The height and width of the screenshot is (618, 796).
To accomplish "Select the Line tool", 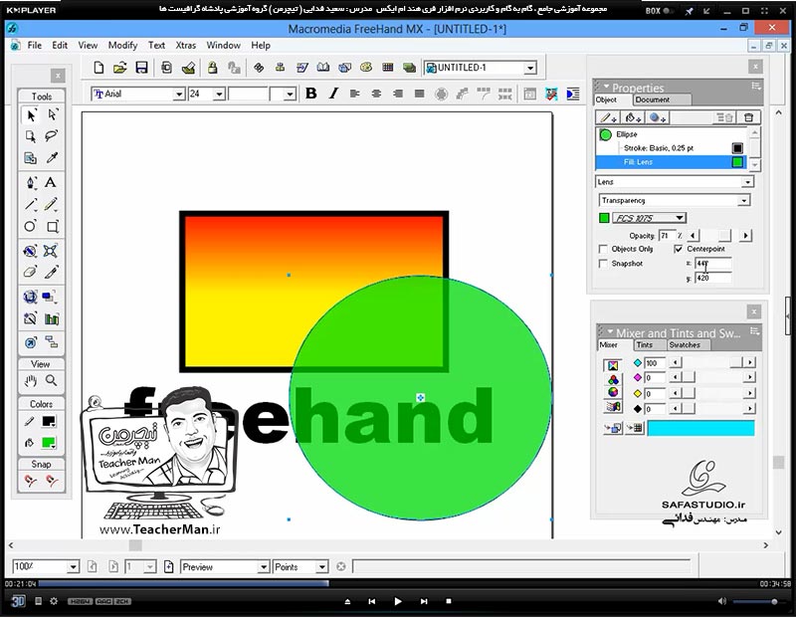I will 31,205.
